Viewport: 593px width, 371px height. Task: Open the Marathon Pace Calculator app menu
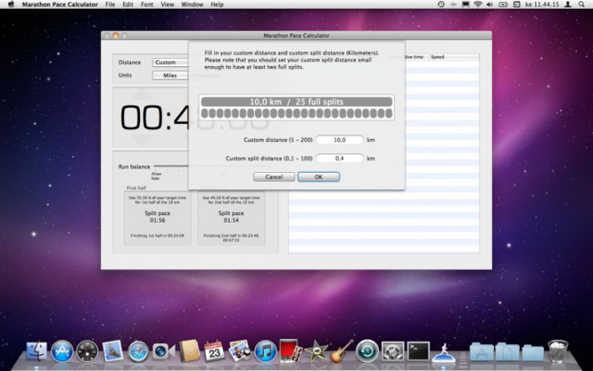click(x=59, y=5)
